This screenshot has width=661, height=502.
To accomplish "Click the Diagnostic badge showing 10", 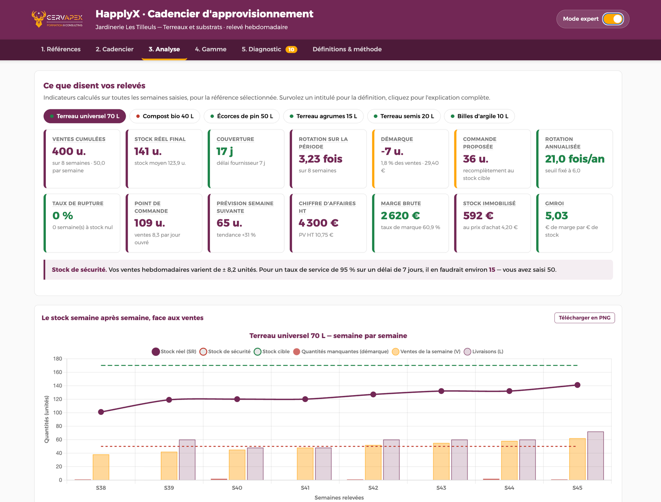I will (291, 50).
